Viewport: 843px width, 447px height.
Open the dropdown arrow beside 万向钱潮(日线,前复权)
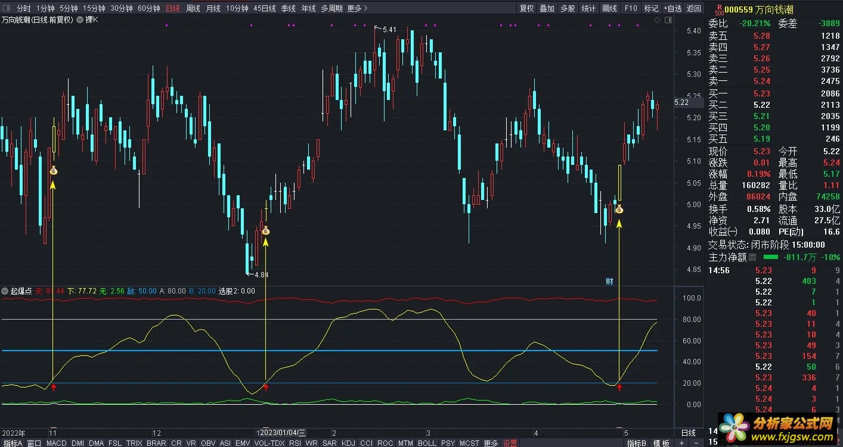(x=80, y=20)
